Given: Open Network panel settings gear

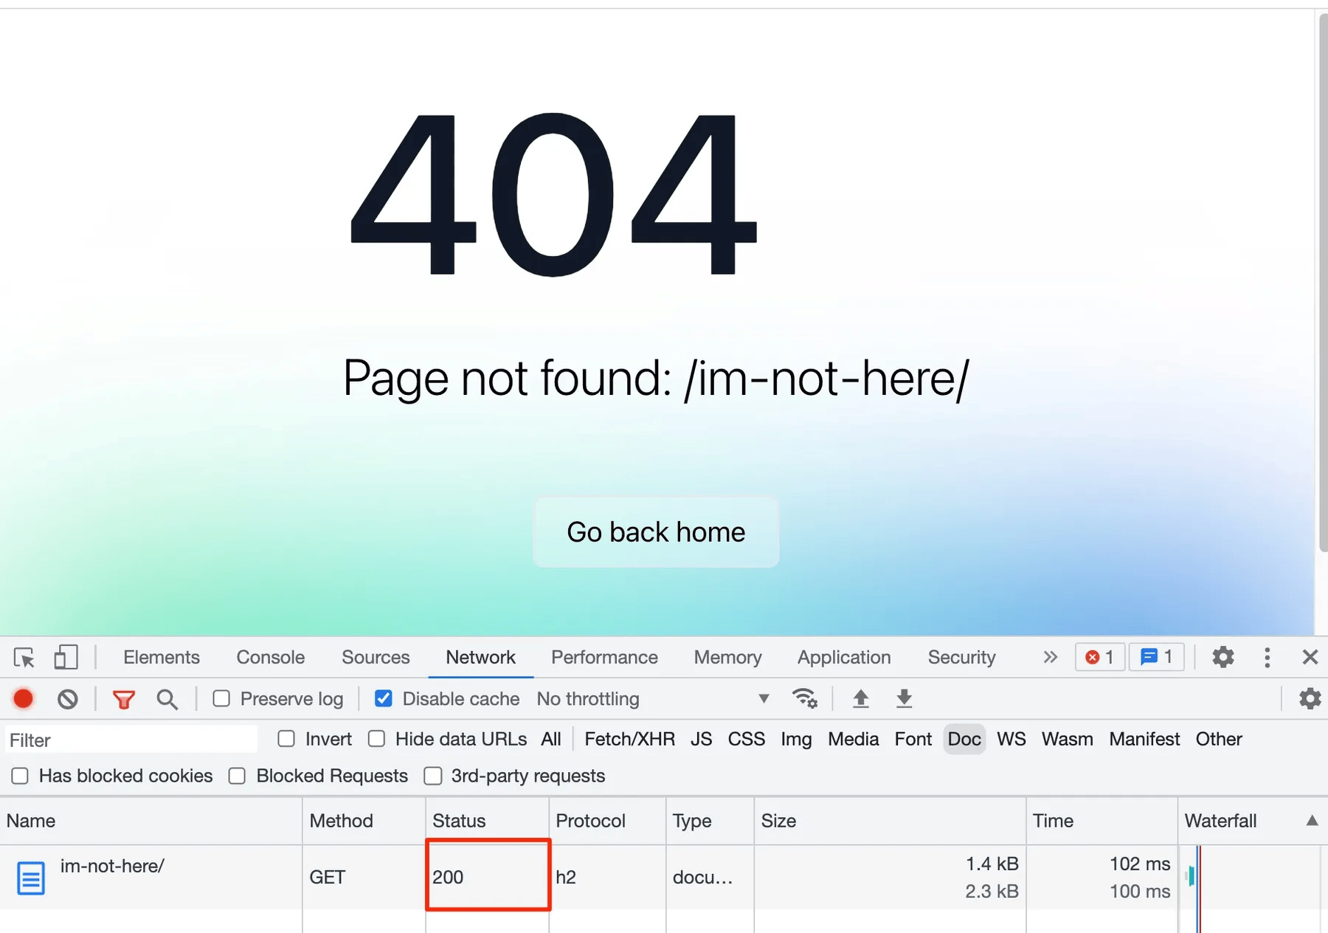Looking at the screenshot, I should pyautogui.click(x=1310, y=698).
